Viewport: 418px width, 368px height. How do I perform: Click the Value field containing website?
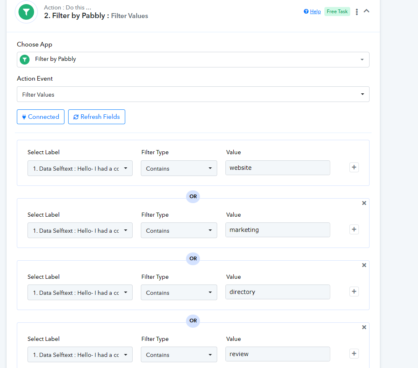point(278,168)
